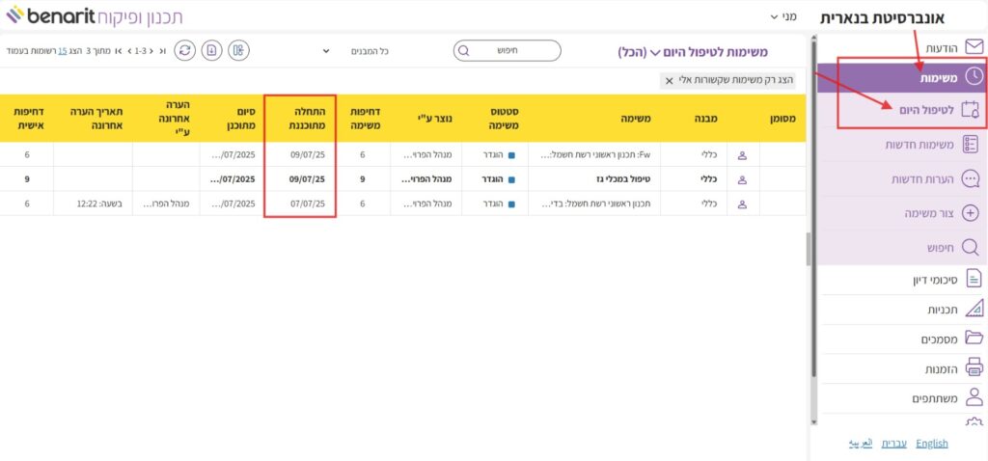Screen dimensions: 988x461
Task: Switch language to English
Action: point(932,444)
